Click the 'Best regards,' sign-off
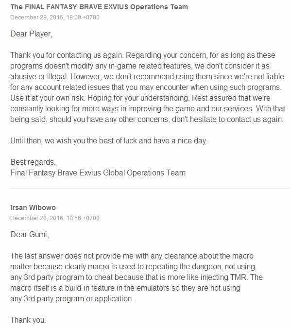Viewport: 290px width, 329px height. click(x=33, y=162)
